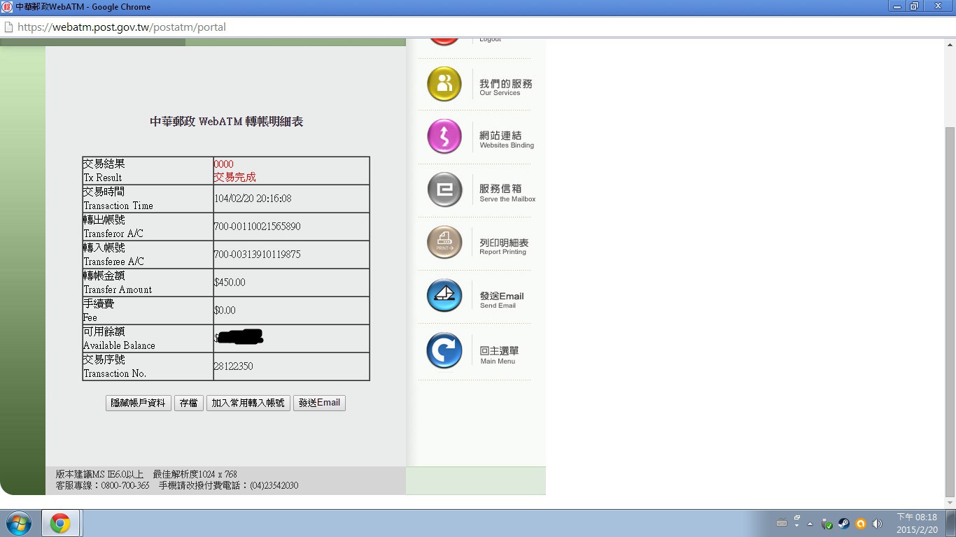Click the vertical scrollbar thumb
956x537 pixels.
[950, 310]
